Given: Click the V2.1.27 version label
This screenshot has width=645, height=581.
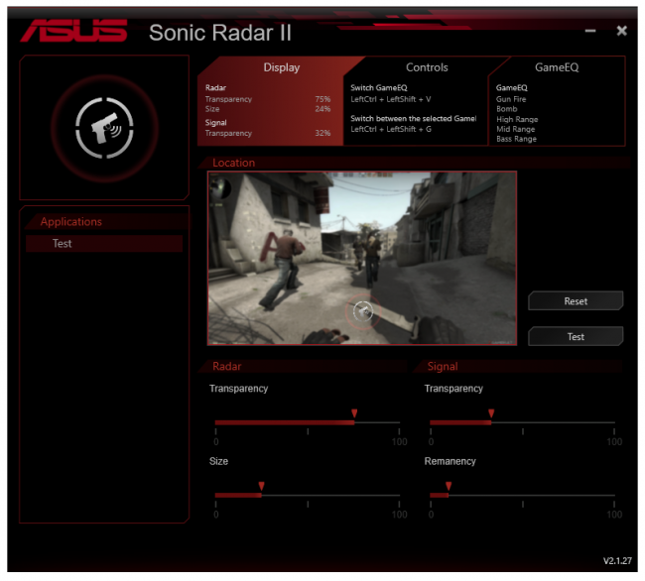Looking at the screenshot, I should (x=617, y=560).
